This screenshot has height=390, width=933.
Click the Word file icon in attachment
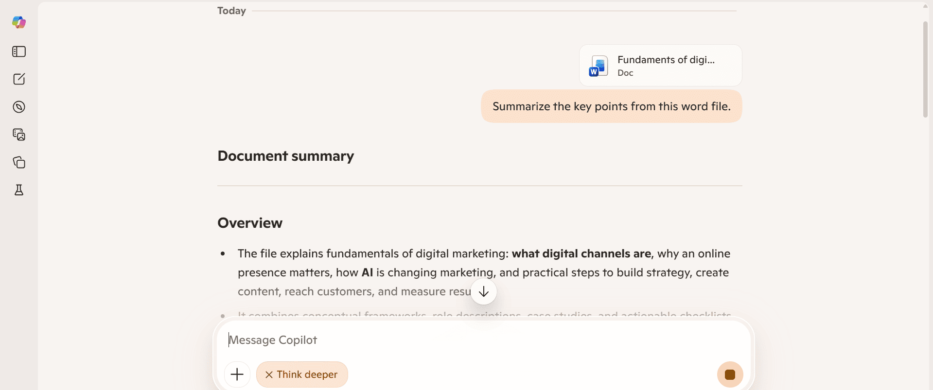click(599, 66)
